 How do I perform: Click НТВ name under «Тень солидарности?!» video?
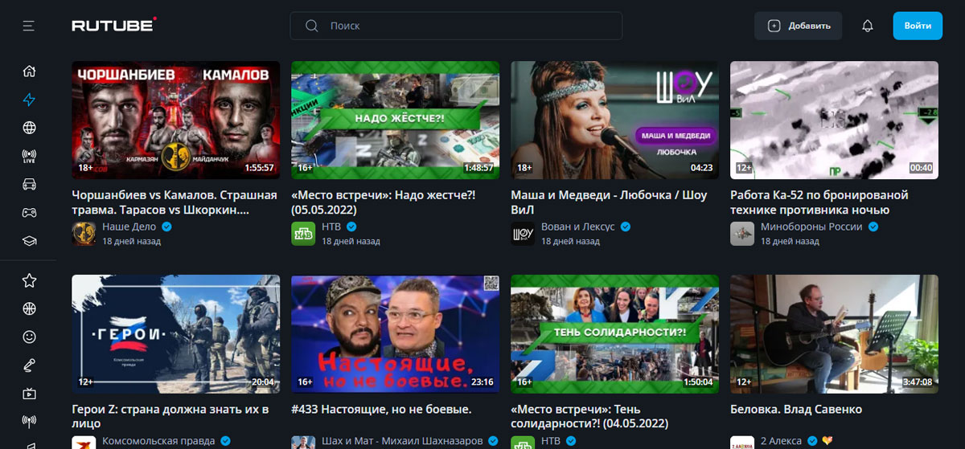pyautogui.click(x=551, y=441)
